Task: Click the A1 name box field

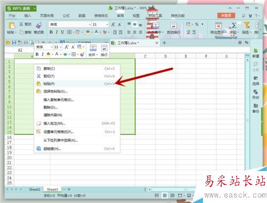Action: [x=20, y=50]
